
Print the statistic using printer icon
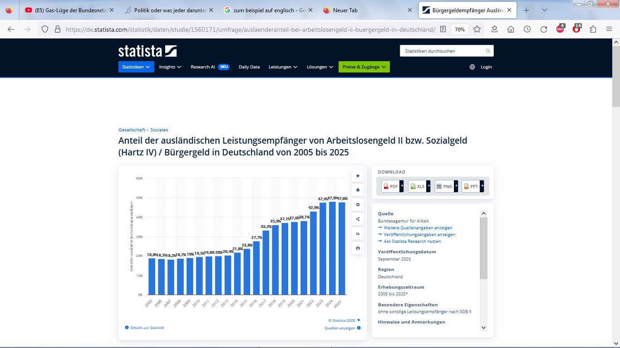click(358, 248)
